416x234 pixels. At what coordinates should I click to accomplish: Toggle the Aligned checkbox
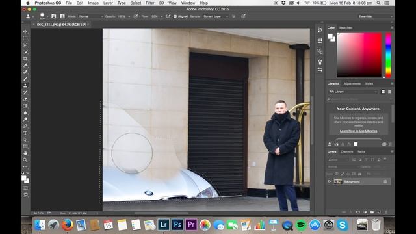(175, 16)
